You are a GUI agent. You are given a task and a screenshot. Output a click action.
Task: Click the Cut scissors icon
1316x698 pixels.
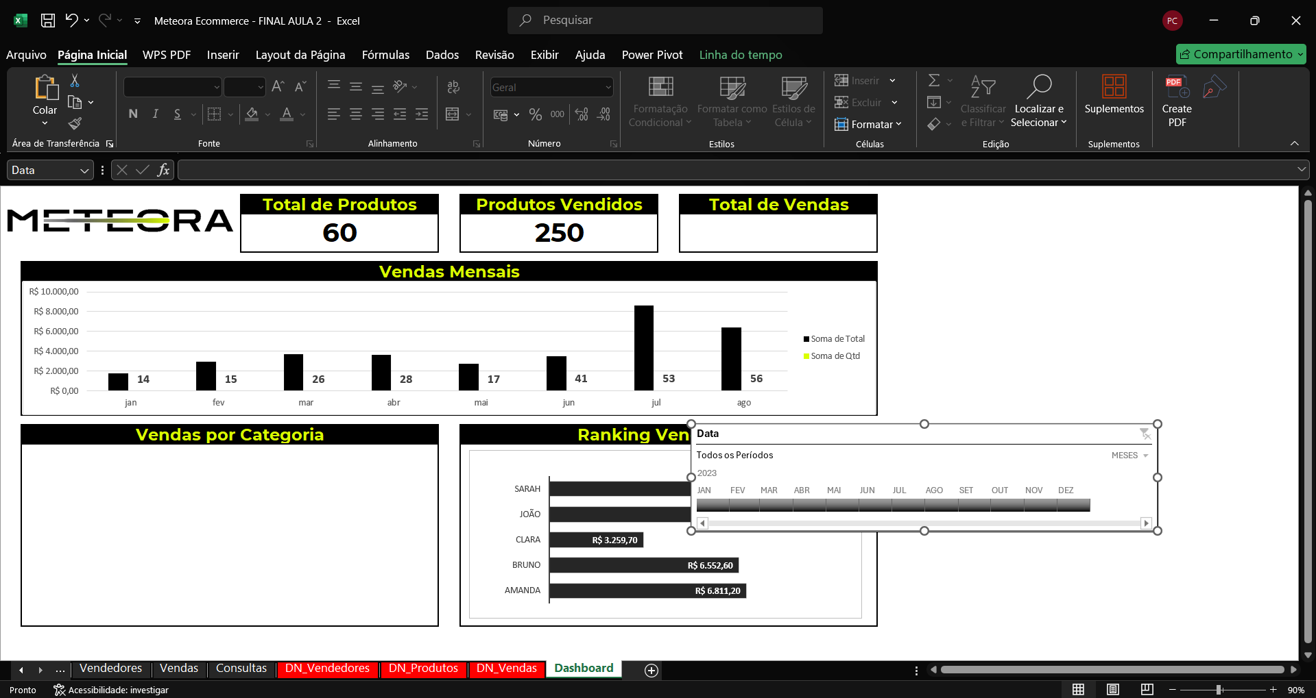[x=75, y=81]
